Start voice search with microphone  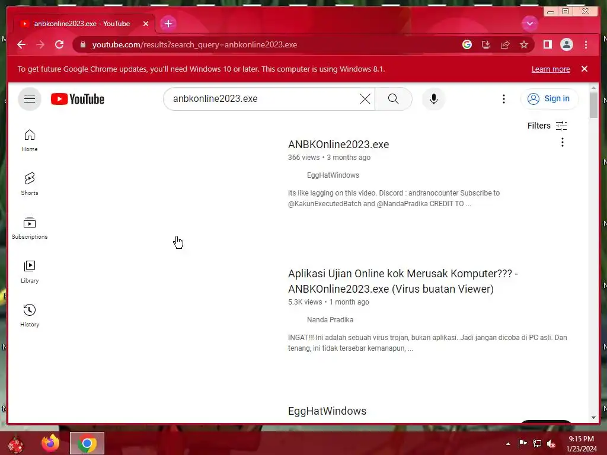433,99
